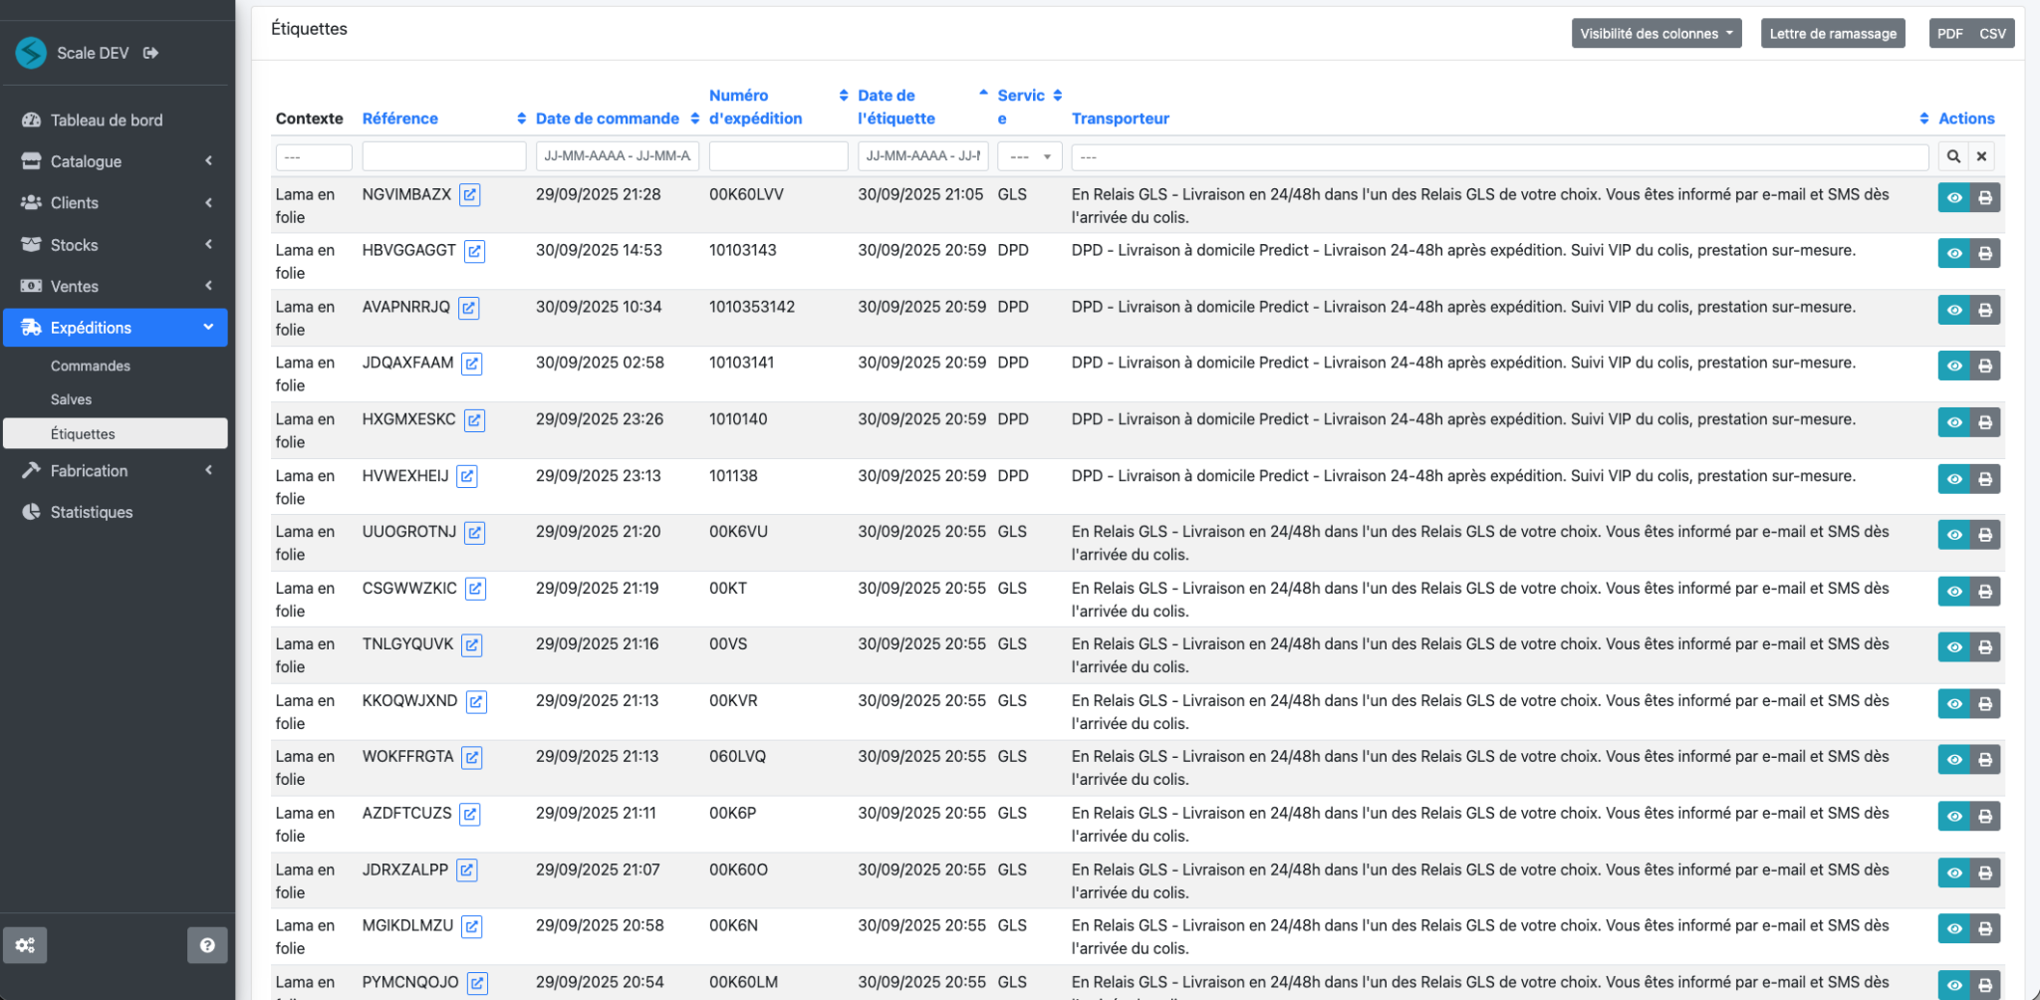Print the label for order UUOGROTNJ
The image size is (2040, 1000).
point(1984,535)
